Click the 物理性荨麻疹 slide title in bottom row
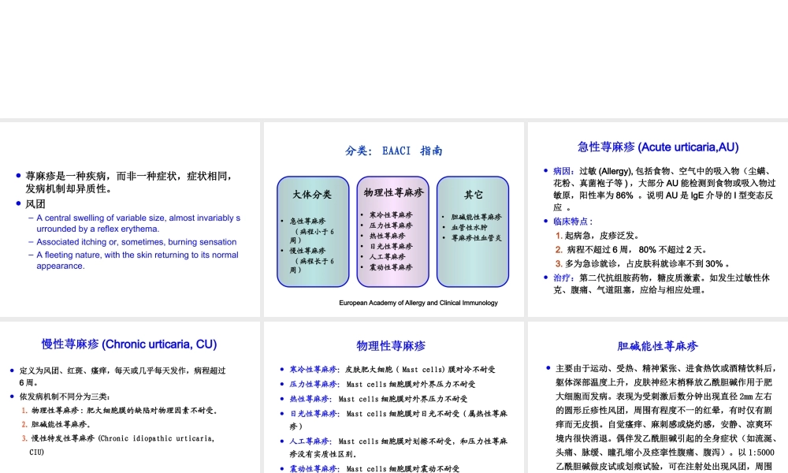The height and width of the screenshot is (473, 788). tap(393, 345)
